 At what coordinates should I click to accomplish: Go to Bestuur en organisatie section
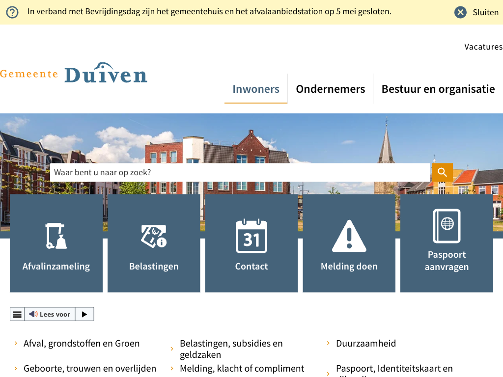click(x=438, y=89)
